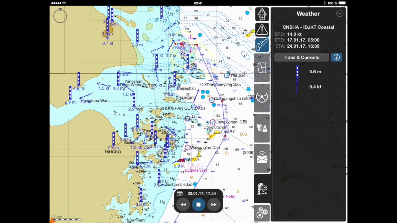Select the weather lighthouse sidebar tab
Screen dimensions: 397x223
(x=262, y=189)
